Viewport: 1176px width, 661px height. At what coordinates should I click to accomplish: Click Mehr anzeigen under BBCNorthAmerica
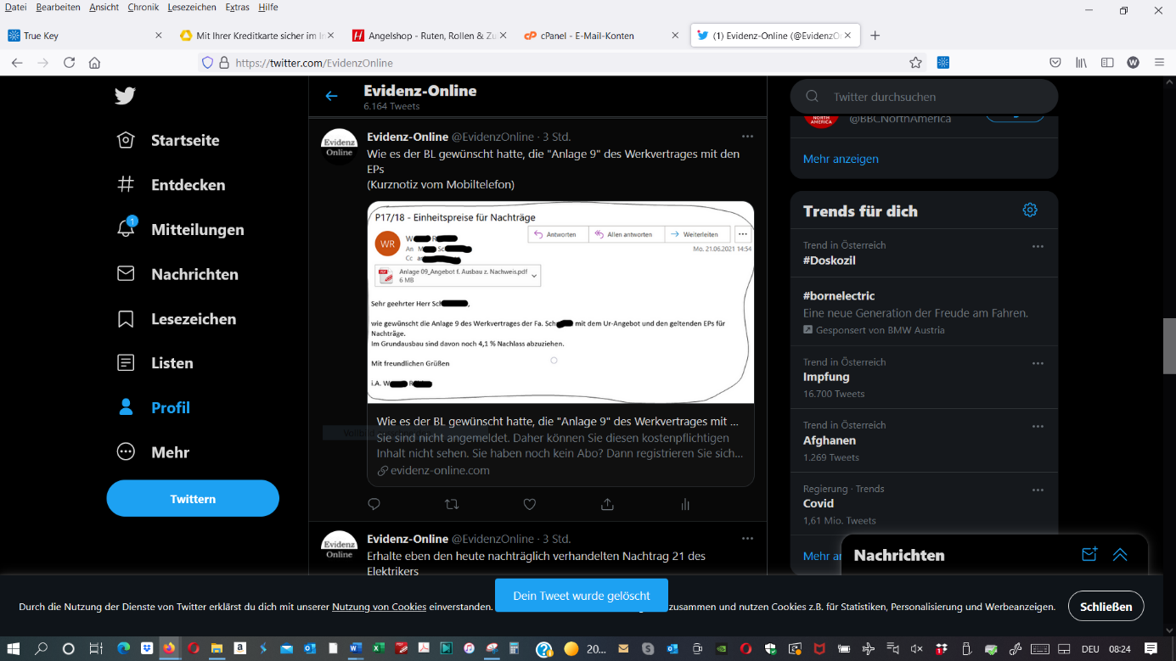[841, 159]
